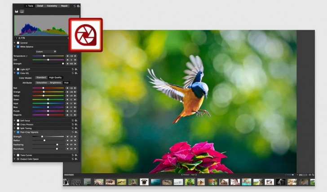The image size is (327, 192).
Task: Reset the Cross Process section
Action: [73, 124]
